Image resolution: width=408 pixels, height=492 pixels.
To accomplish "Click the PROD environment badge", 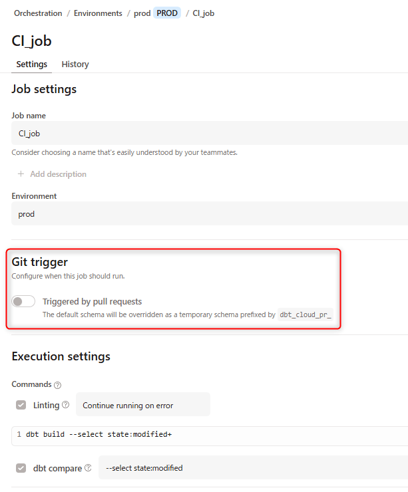I will point(168,13).
